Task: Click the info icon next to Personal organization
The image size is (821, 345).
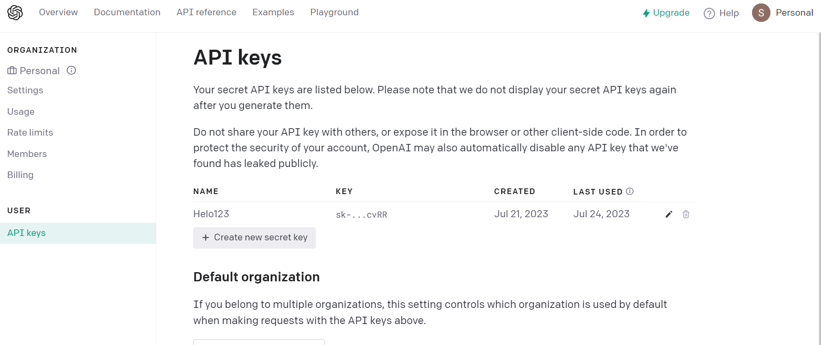Action: [x=72, y=70]
